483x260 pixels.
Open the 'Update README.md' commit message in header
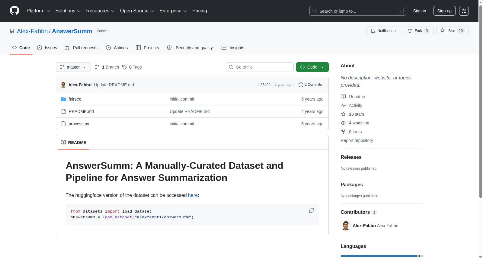tap(114, 85)
